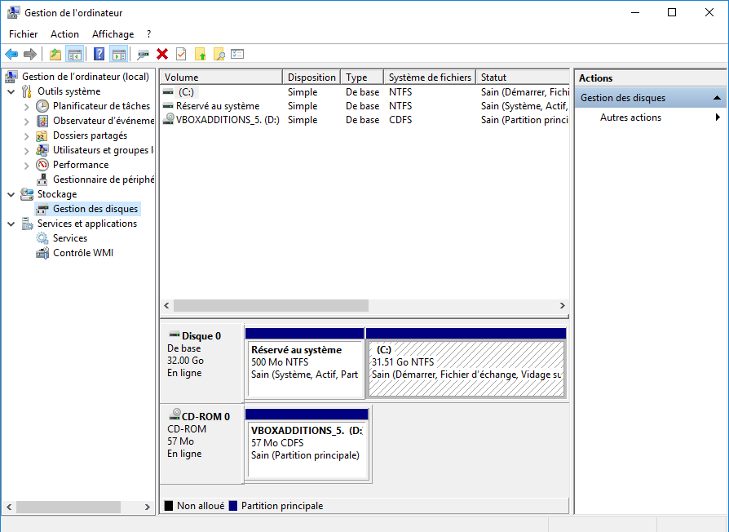The image size is (729, 532).
Task: Sort by the Disposition column header
Action: (x=311, y=78)
